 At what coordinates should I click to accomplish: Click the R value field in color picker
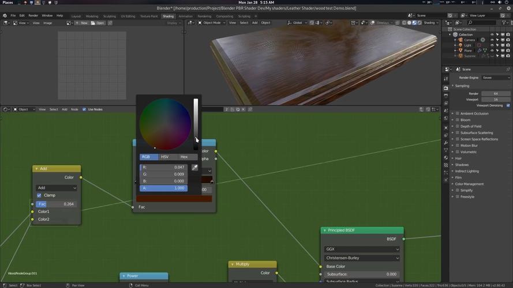pyautogui.click(x=163, y=167)
